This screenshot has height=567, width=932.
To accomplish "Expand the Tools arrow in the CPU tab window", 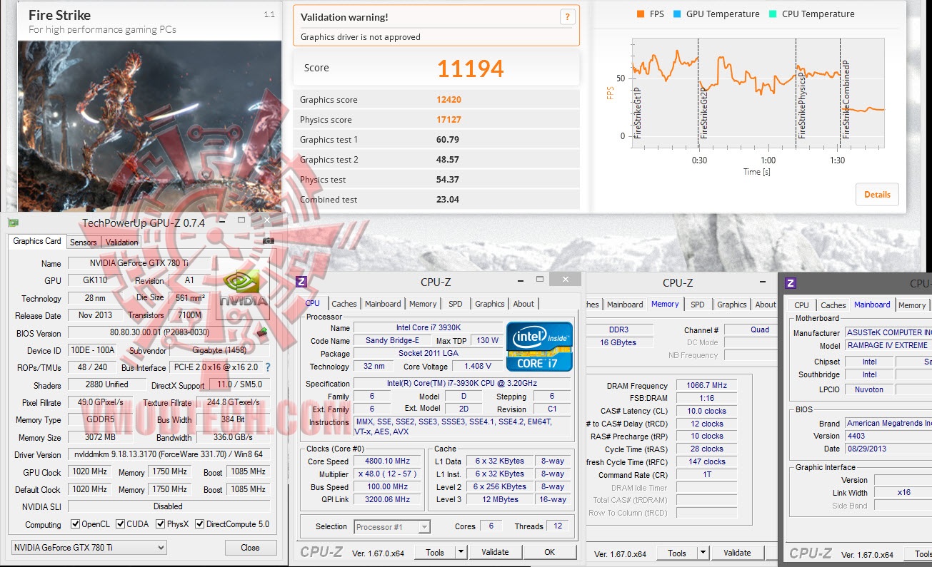I will coord(461,552).
